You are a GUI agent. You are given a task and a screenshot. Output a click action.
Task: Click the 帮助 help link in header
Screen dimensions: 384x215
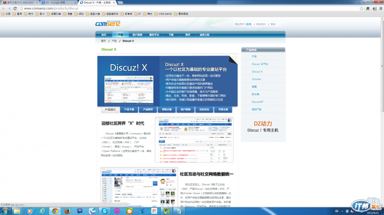[273, 24]
